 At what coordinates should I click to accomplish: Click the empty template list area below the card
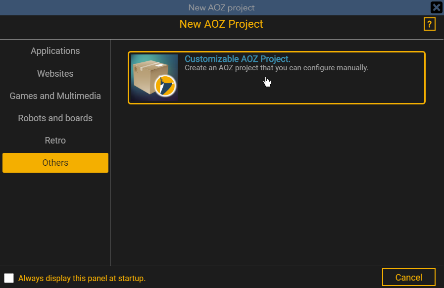[276, 188]
